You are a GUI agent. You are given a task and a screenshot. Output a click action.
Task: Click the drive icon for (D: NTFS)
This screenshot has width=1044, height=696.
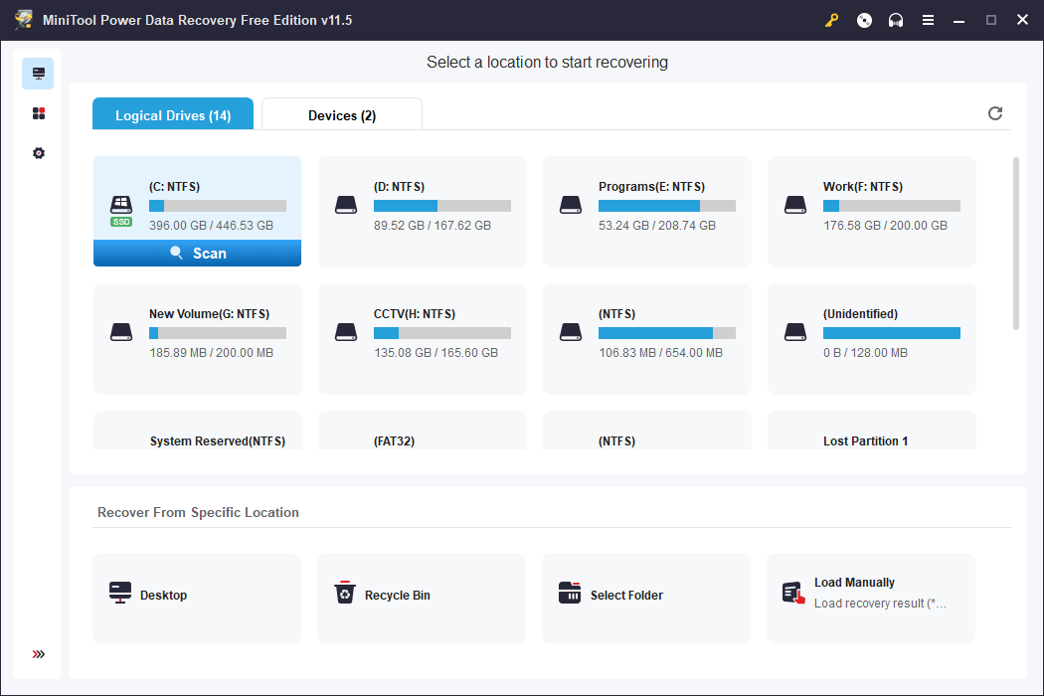click(x=346, y=205)
